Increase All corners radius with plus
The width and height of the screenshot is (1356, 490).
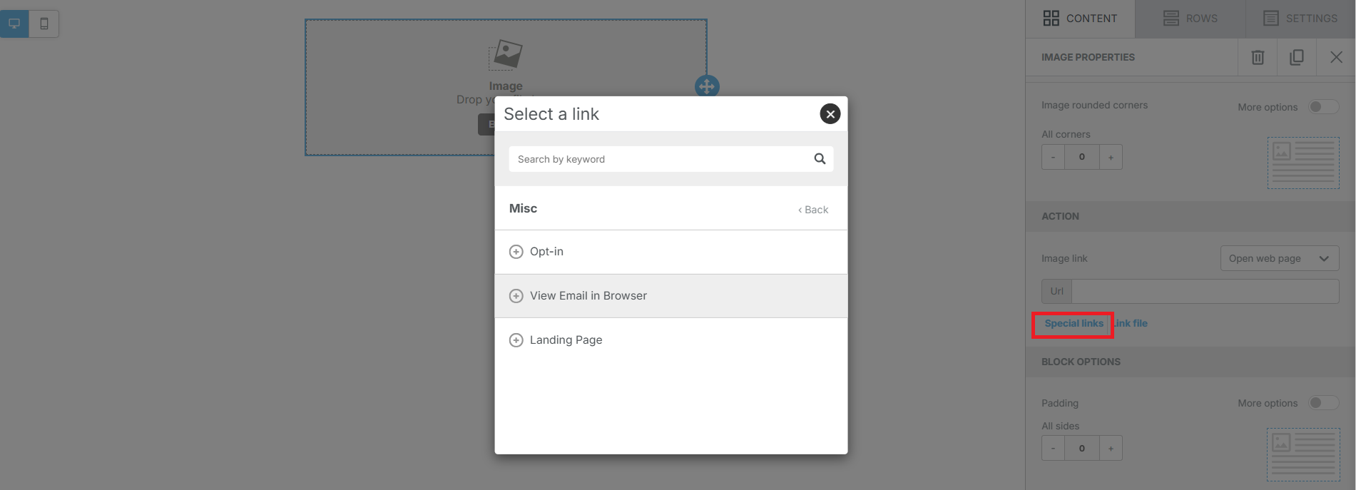[x=1111, y=157]
